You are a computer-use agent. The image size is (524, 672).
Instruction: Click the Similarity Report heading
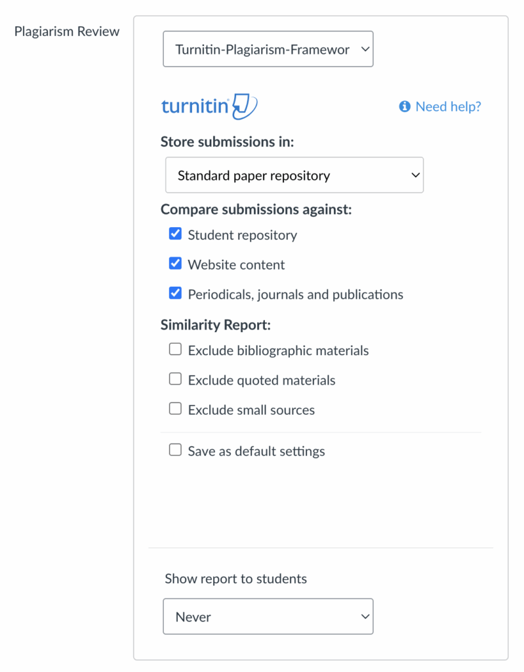(215, 325)
